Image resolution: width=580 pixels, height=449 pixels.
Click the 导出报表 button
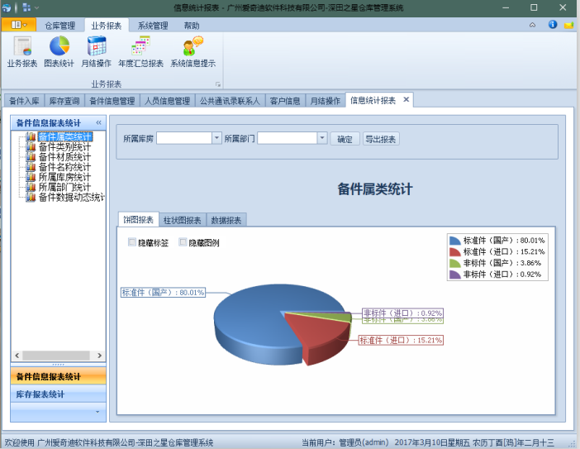[x=381, y=139]
